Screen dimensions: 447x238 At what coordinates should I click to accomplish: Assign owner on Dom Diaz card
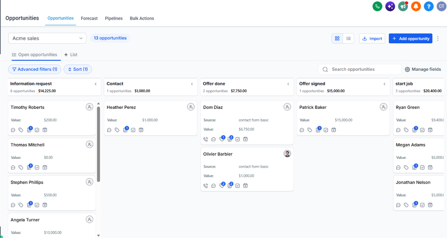tap(287, 107)
